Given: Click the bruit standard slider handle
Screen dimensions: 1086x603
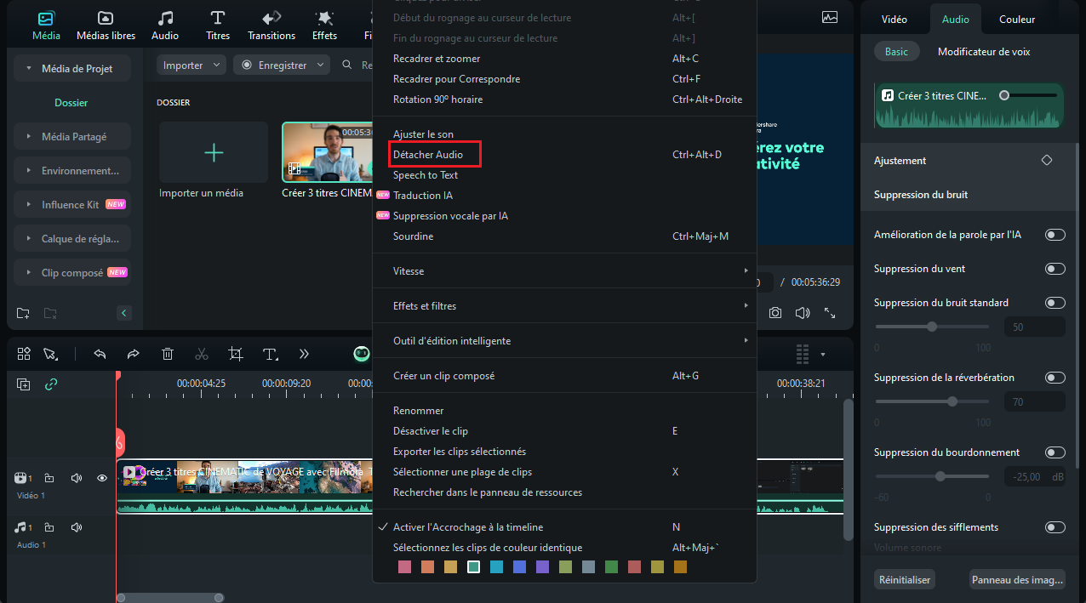Looking at the screenshot, I should tap(932, 327).
